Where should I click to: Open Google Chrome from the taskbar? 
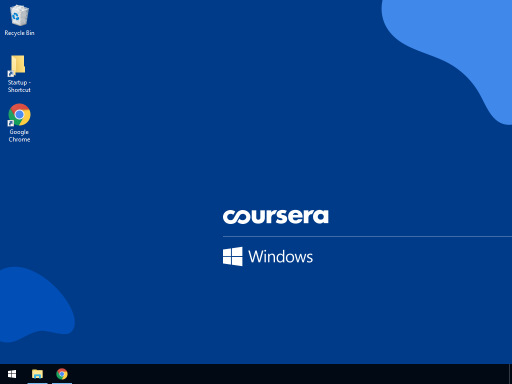click(x=61, y=374)
